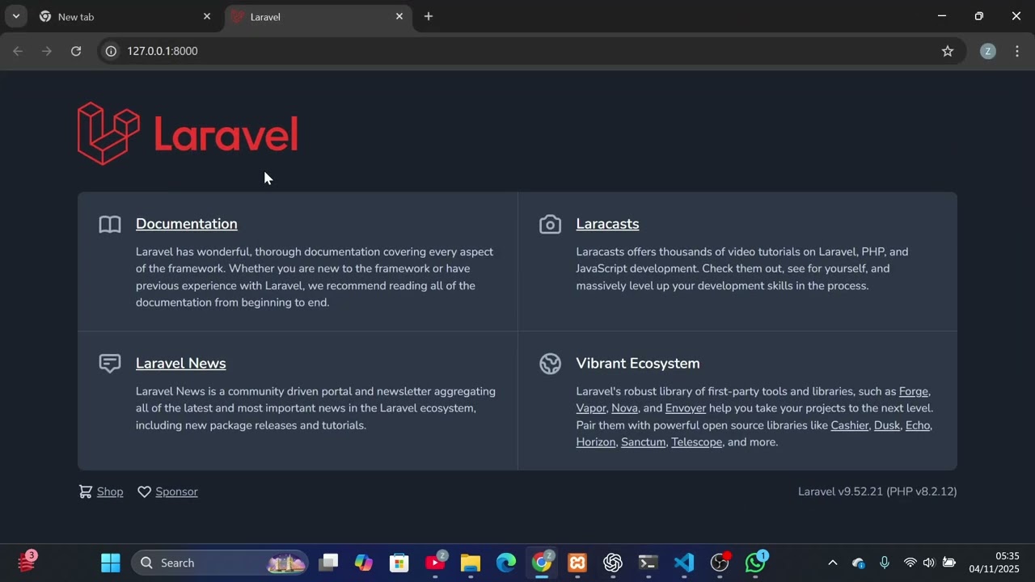Click the microphone tray icon

[885, 563]
